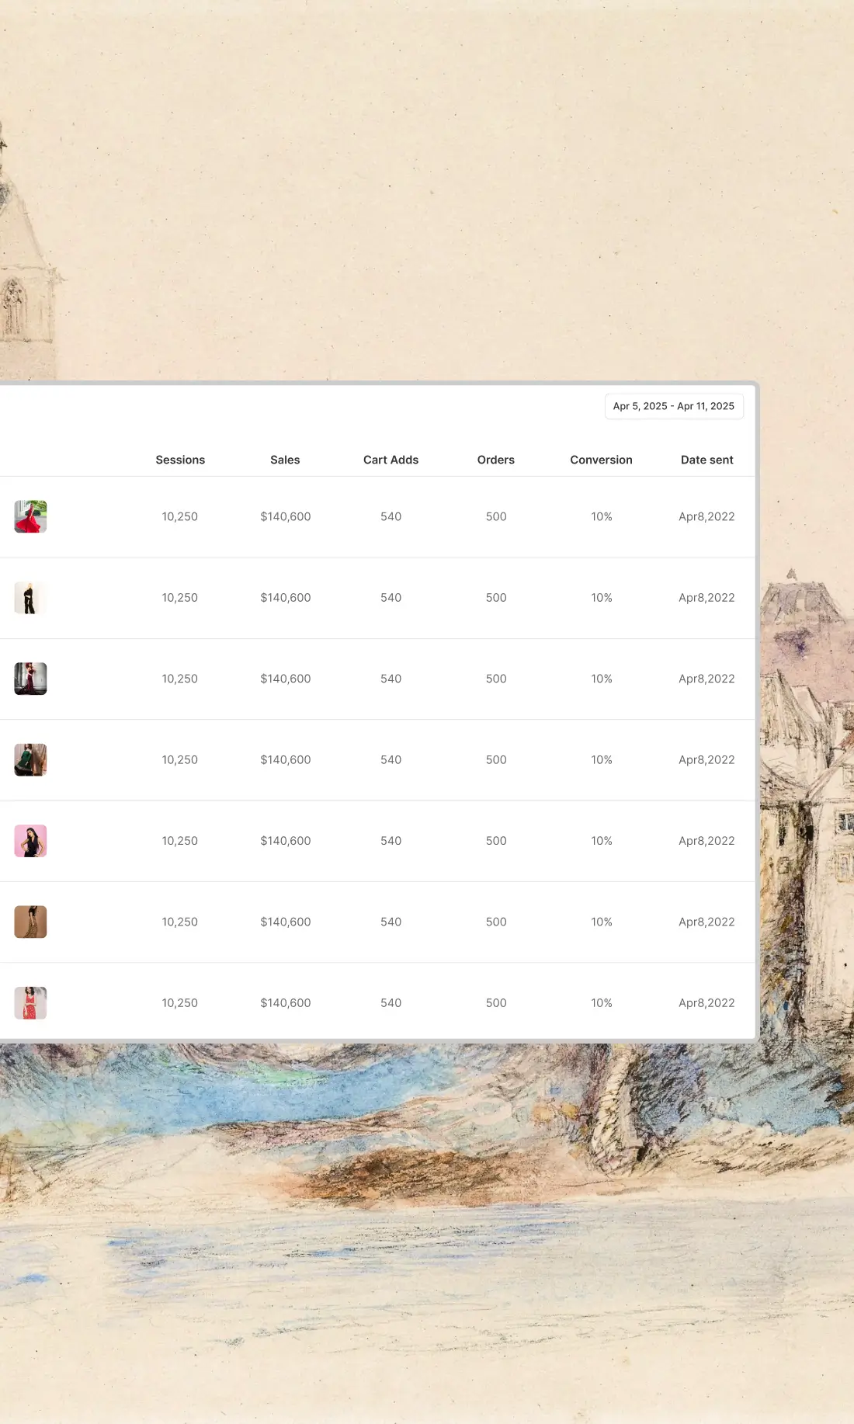Sort by the Cart Adds column header
Image resolution: width=854 pixels, height=1424 pixels.
coord(391,460)
